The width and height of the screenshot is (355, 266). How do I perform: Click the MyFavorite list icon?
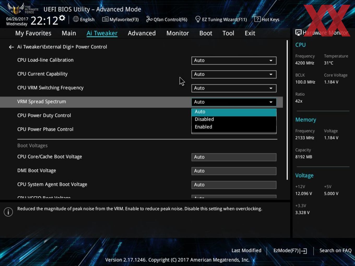(x=105, y=19)
